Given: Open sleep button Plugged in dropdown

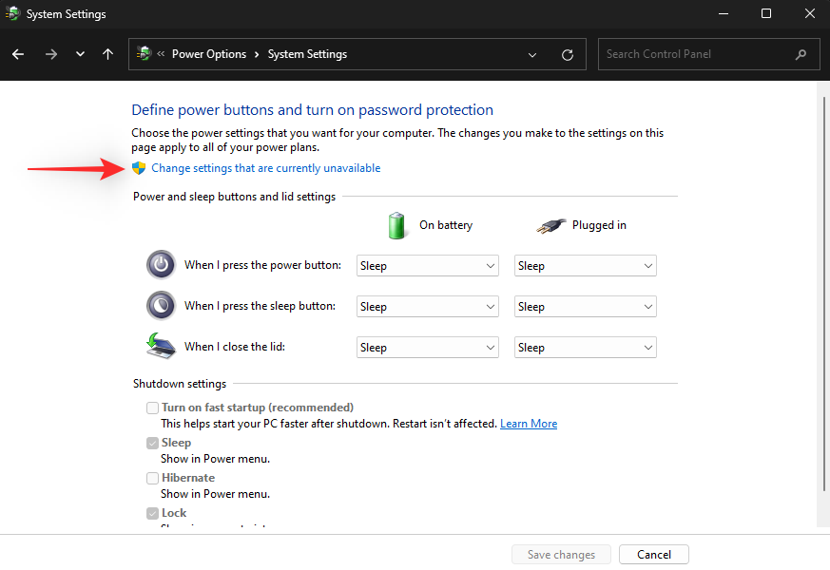Looking at the screenshot, I should pos(586,307).
